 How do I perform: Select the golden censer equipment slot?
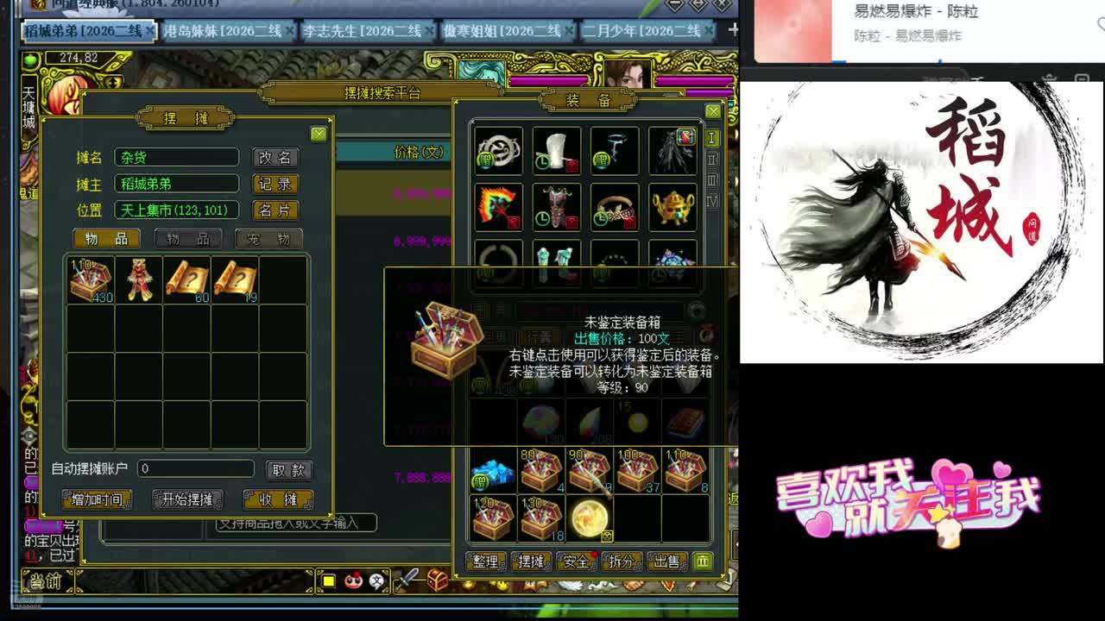pyautogui.click(x=672, y=207)
